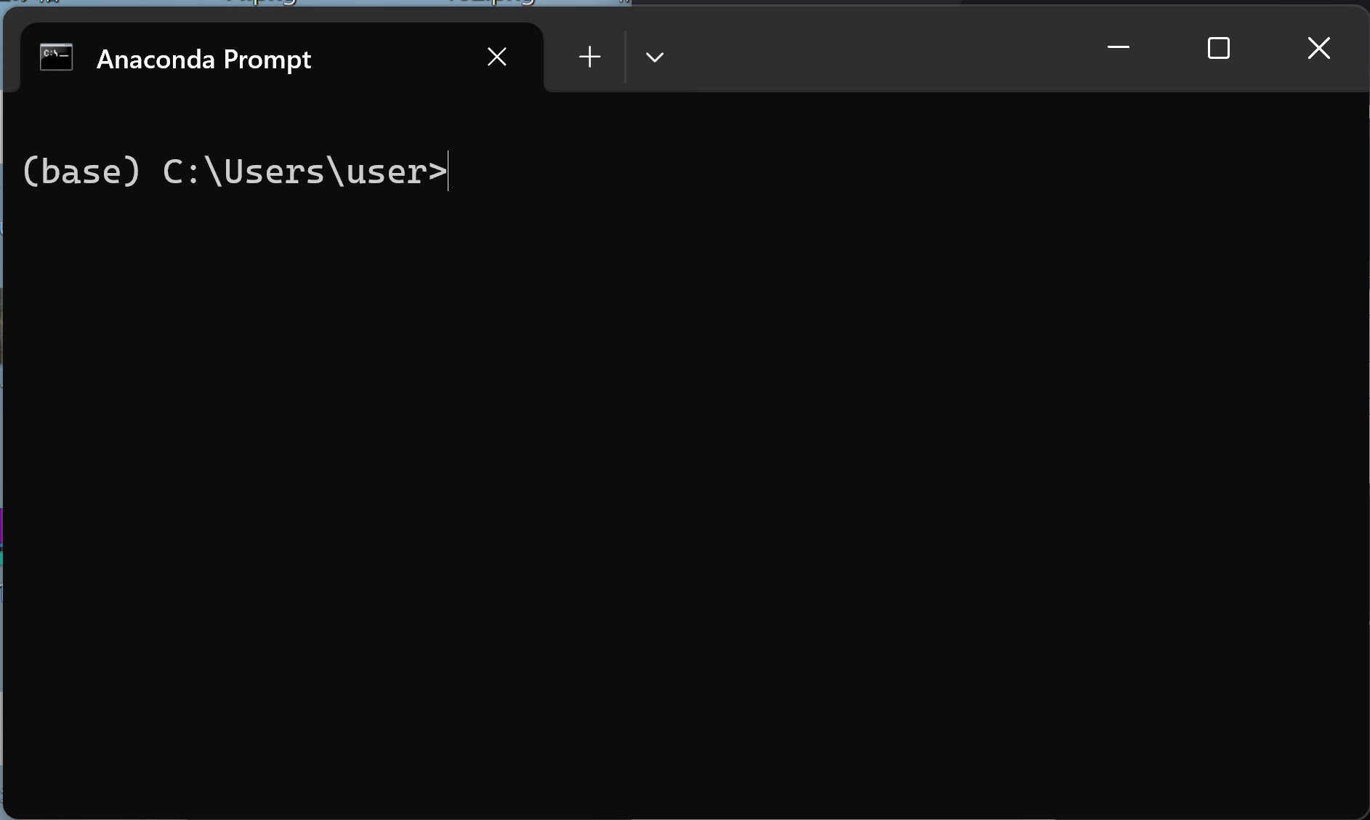
Task: Place cursor at the command input position
Action: [449, 172]
